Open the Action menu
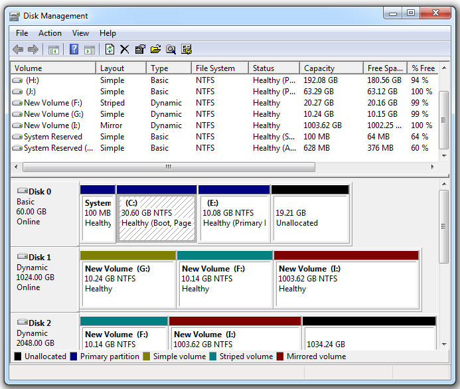 50,33
